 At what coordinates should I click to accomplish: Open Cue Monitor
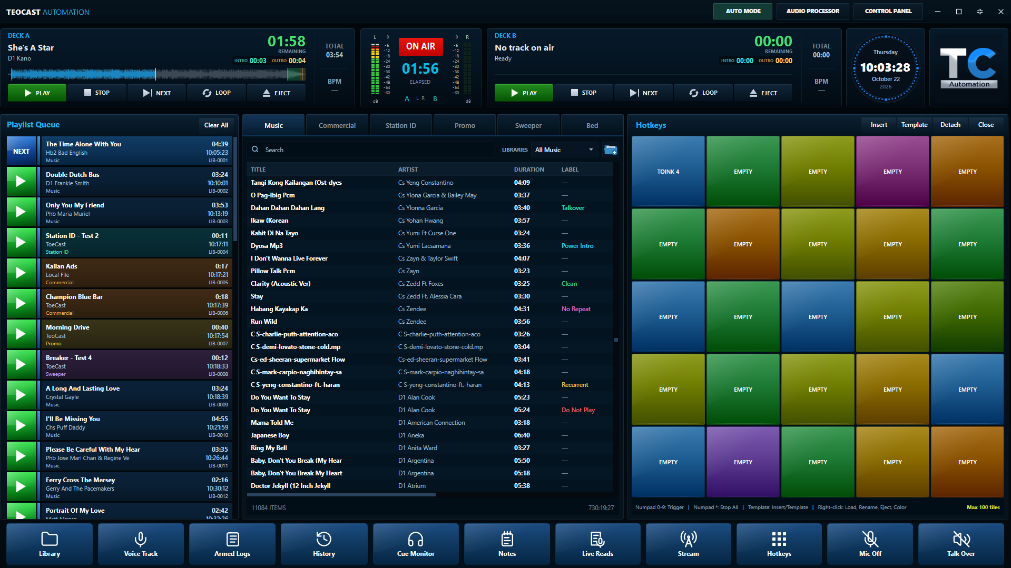click(x=416, y=544)
